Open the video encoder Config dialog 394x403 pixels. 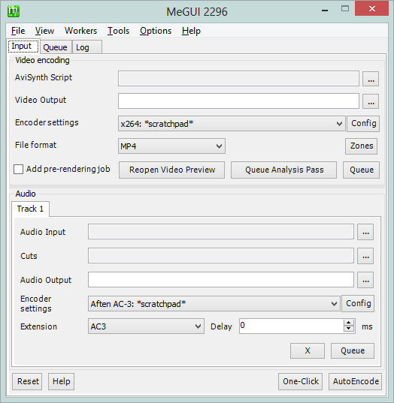363,124
